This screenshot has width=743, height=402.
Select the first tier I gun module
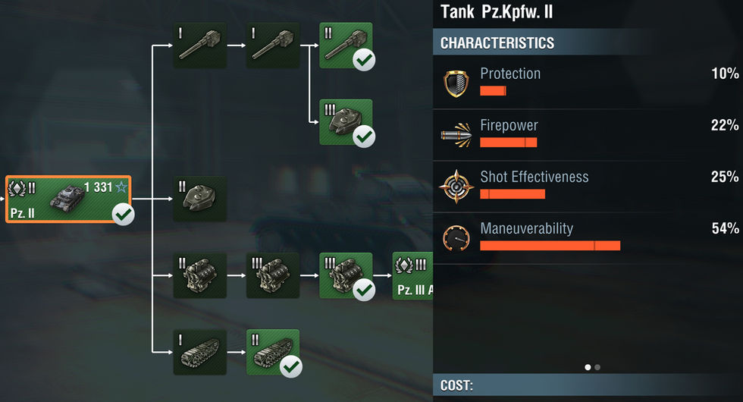(199, 46)
